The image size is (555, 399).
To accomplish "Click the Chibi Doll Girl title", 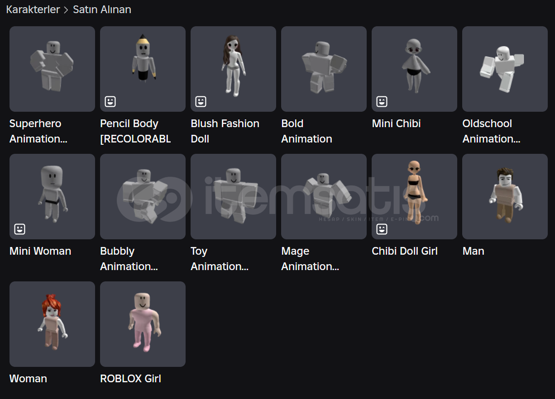I will (405, 251).
